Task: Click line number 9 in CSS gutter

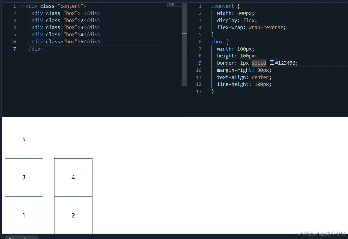Action: point(200,63)
